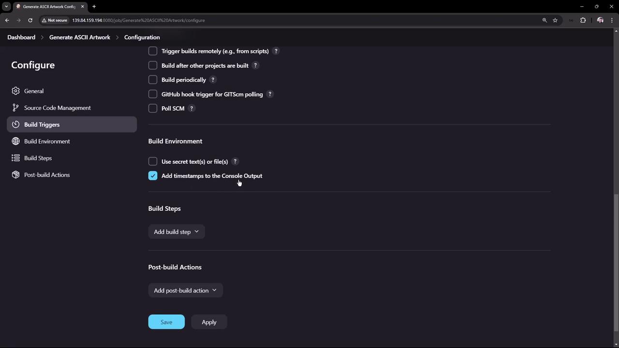Viewport: 619px width, 348px height.
Task: Navigate to Dashboard breadcrumb
Action: [x=21, y=37]
